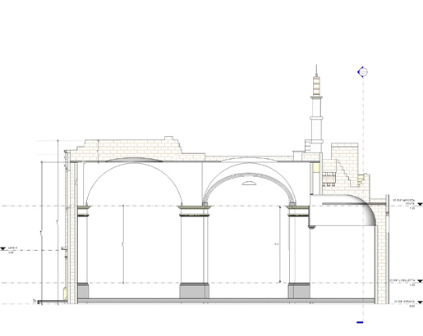
Task: Select the gray floor slab at the bottom
Action: (226, 301)
